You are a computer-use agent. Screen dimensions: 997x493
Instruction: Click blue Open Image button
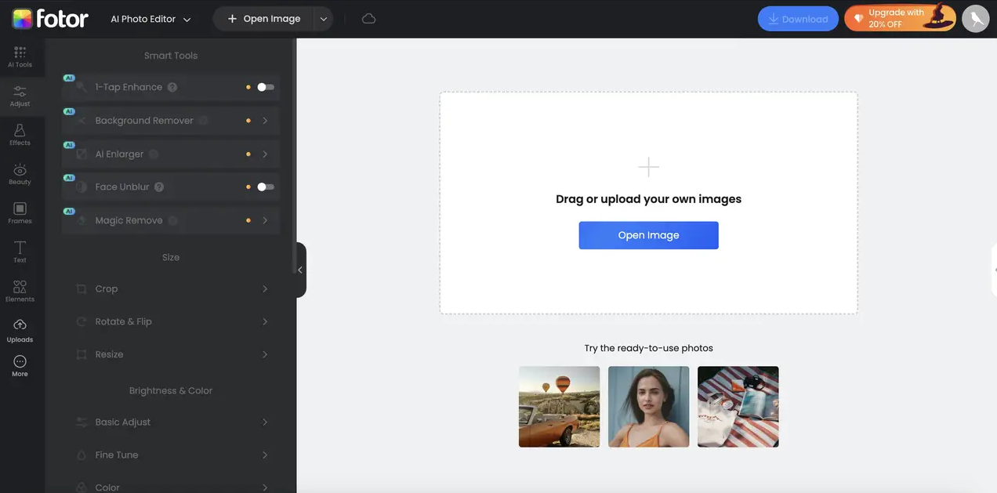648,235
